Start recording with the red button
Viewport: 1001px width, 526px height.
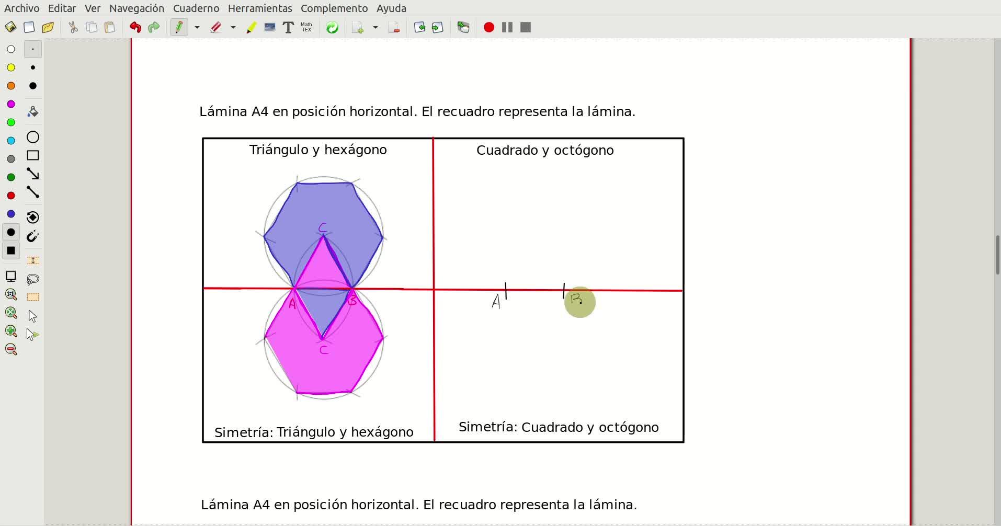(x=489, y=28)
